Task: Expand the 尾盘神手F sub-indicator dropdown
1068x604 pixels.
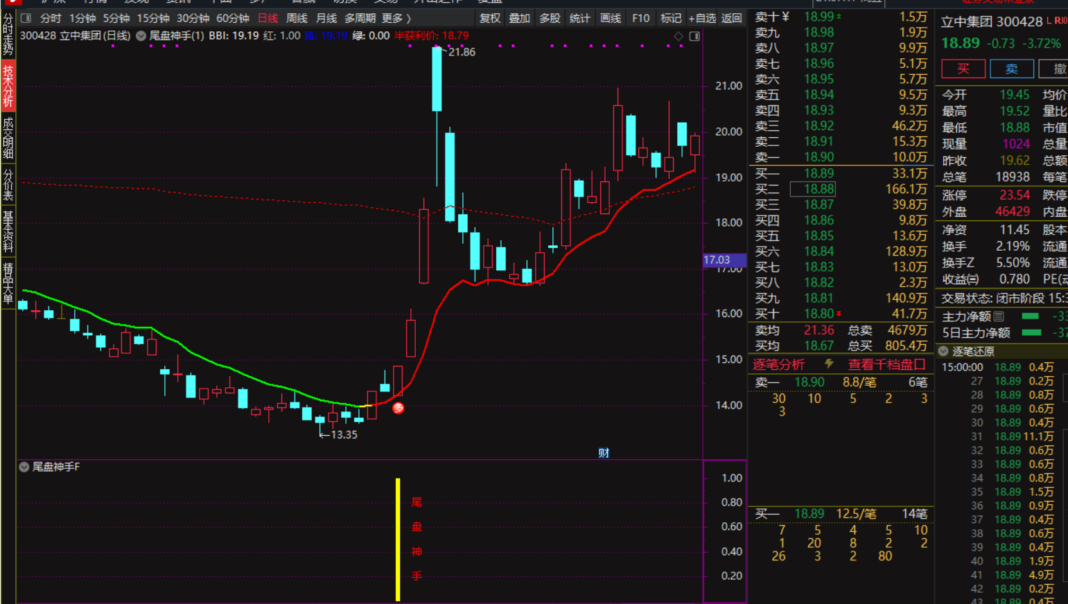Action: tap(24, 467)
